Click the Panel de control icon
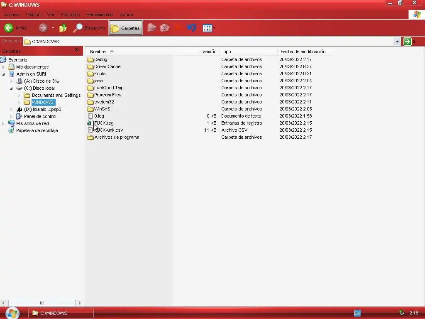Image resolution: width=425 pixels, height=319 pixels. click(x=19, y=116)
